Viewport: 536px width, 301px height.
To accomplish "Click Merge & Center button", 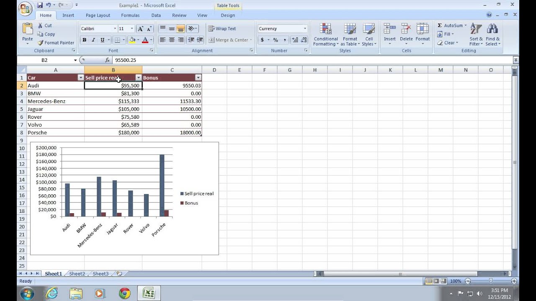I will click(x=230, y=40).
